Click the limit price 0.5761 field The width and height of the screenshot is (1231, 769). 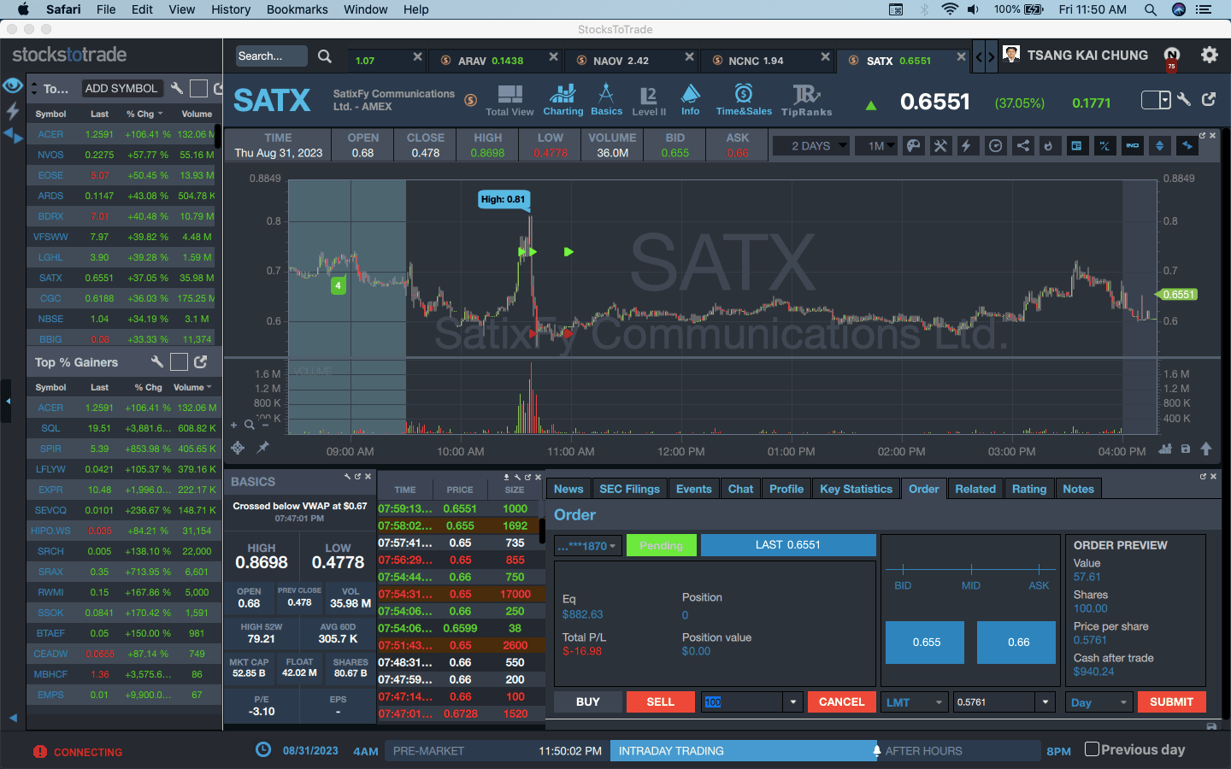[995, 702]
